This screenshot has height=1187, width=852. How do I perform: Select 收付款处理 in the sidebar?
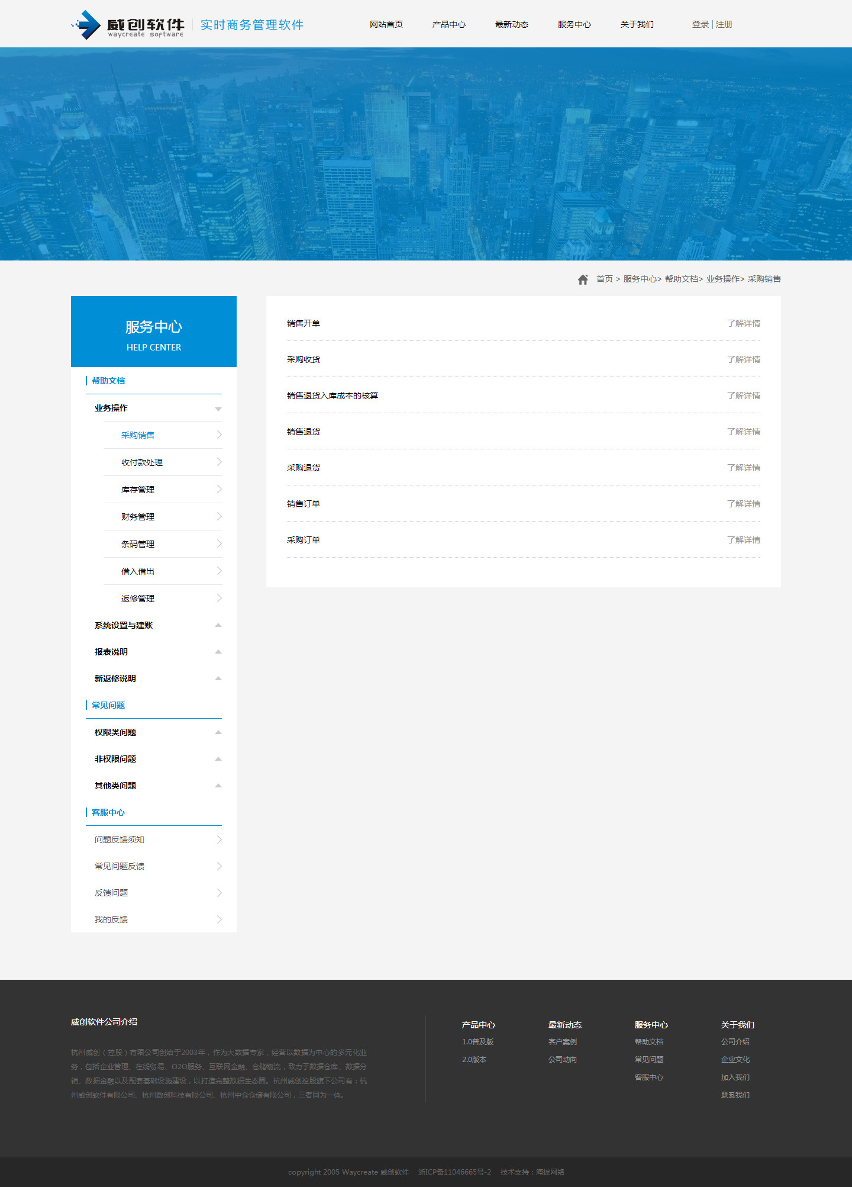[142, 462]
